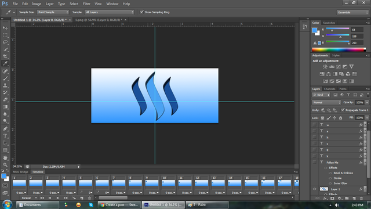Click Add layer mask icon
Image resolution: width=371 pixels, height=209 pixels.
point(332,199)
